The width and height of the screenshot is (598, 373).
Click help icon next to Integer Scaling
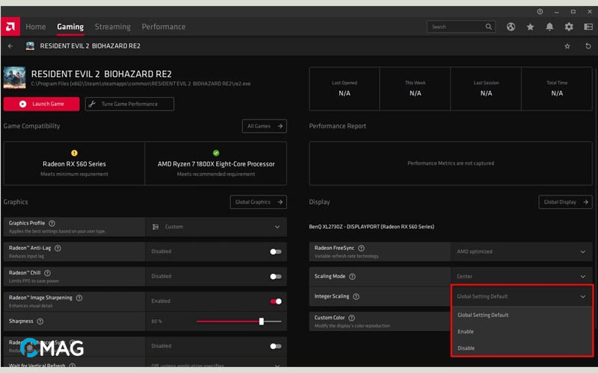pos(356,296)
